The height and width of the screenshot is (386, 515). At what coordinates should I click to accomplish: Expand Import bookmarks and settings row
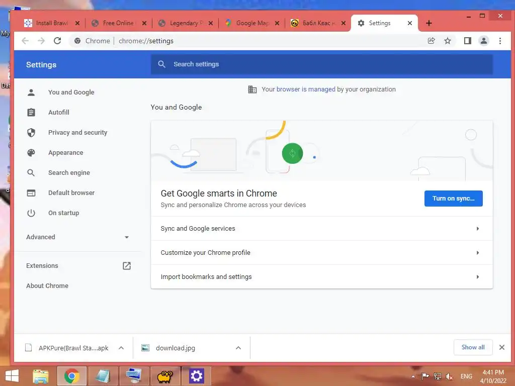click(321, 277)
